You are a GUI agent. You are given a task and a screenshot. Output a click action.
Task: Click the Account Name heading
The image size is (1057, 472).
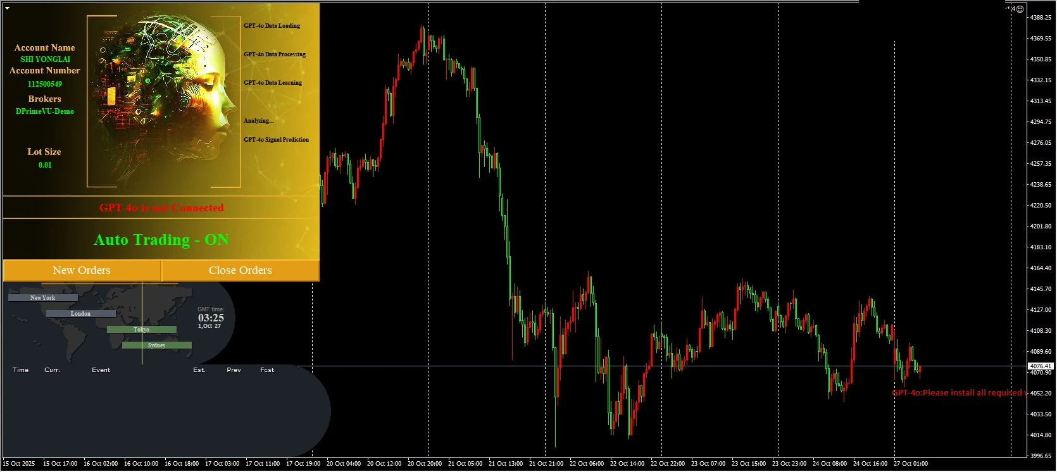point(45,47)
